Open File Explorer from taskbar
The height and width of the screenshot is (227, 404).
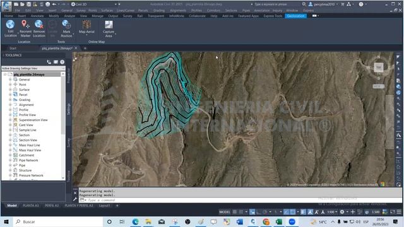(148, 221)
